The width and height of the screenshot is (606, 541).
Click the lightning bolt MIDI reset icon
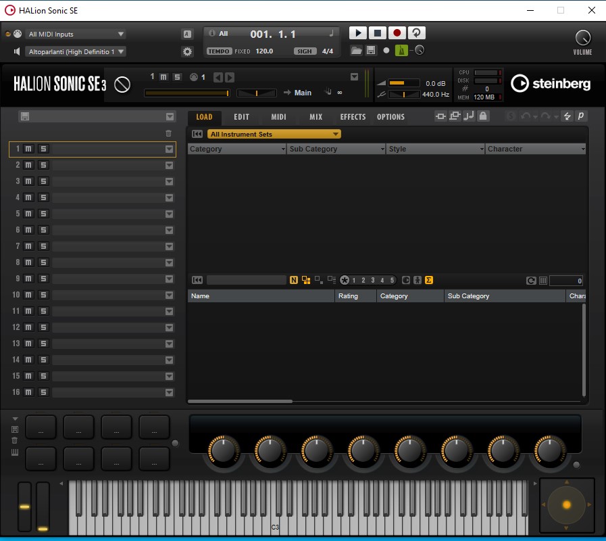[567, 116]
